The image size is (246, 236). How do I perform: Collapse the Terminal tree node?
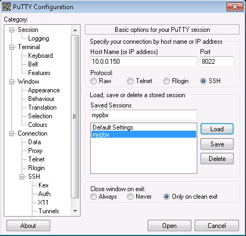coord(11,47)
